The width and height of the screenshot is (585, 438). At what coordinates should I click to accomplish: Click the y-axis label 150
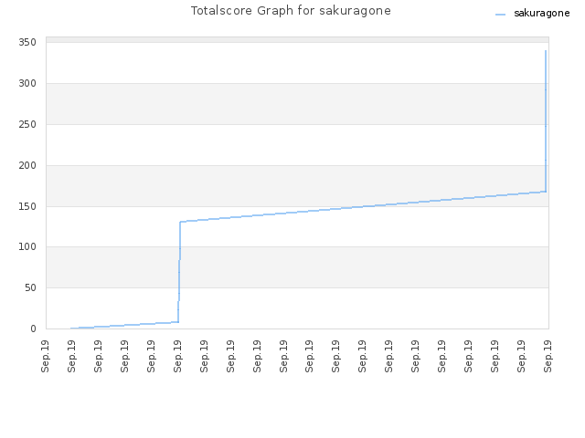(x=27, y=206)
